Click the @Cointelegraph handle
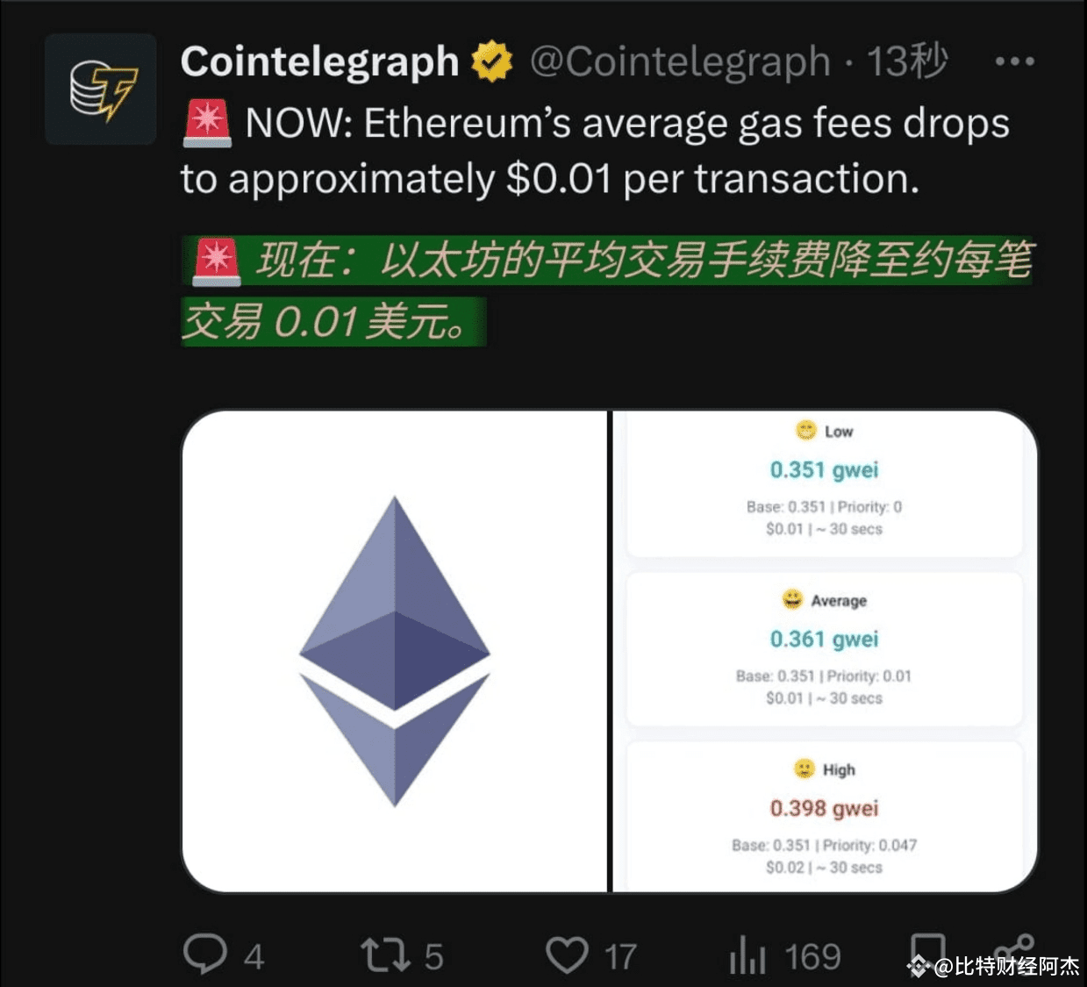 coord(680,61)
